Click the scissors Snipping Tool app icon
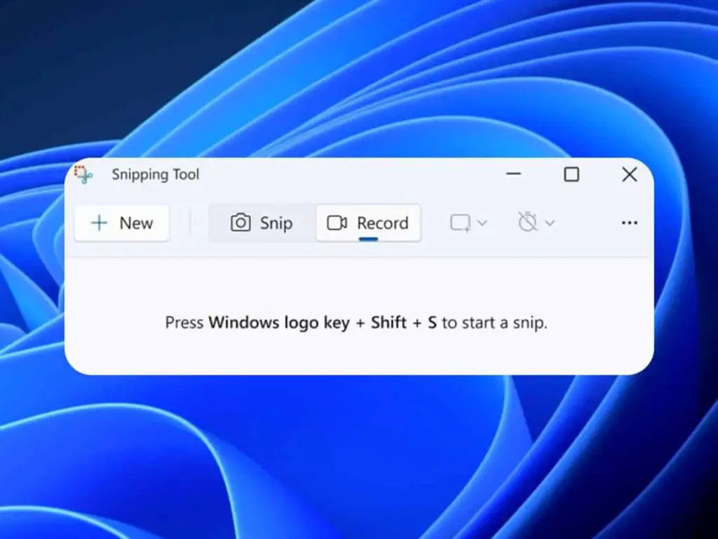Image resolution: width=718 pixels, height=539 pixels. [x=83, y=175]
